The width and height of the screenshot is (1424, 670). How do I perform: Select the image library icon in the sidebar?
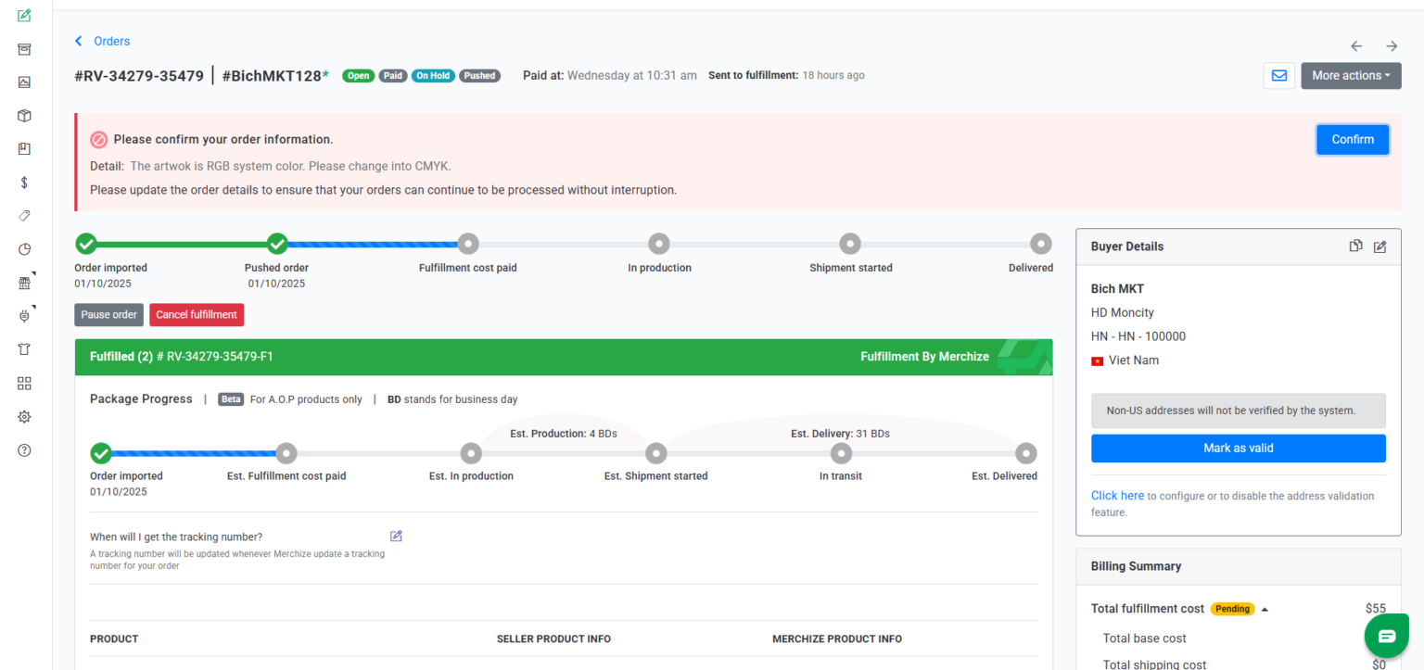24,82
